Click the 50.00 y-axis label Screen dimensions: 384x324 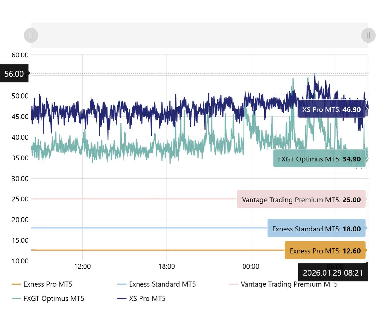click(x=20, y=96)
